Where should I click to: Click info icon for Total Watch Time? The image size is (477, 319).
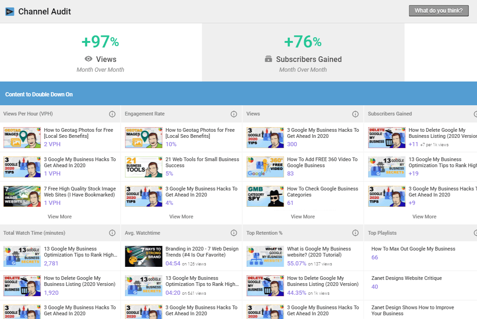point(112,233)
